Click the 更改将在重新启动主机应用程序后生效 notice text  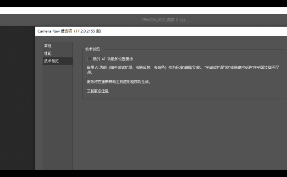119,82
